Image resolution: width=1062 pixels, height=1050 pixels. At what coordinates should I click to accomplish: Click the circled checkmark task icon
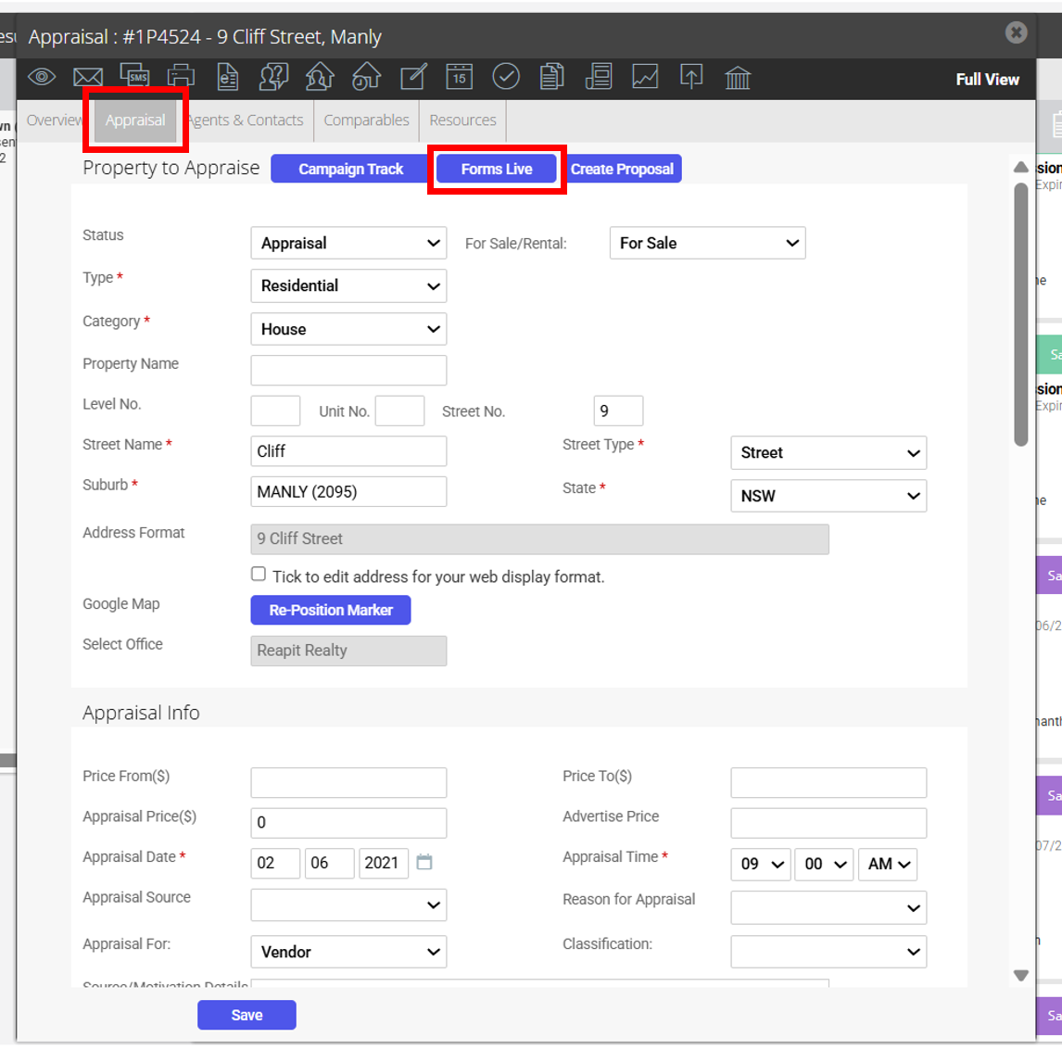(x=506, y=77)
